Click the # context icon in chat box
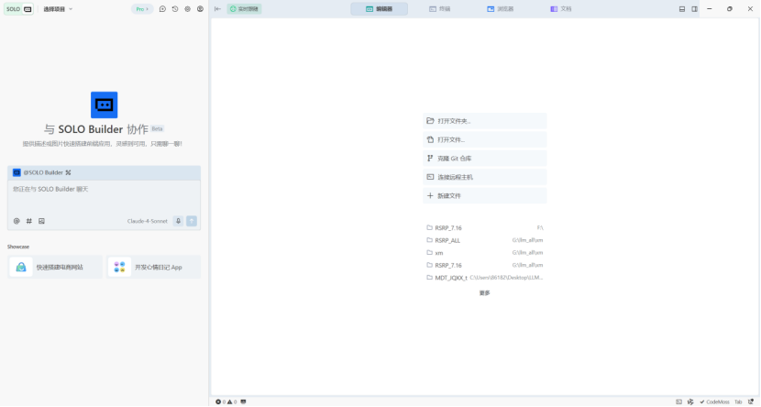Viewport: 761px width, 407px height. (x=29, y=221)
